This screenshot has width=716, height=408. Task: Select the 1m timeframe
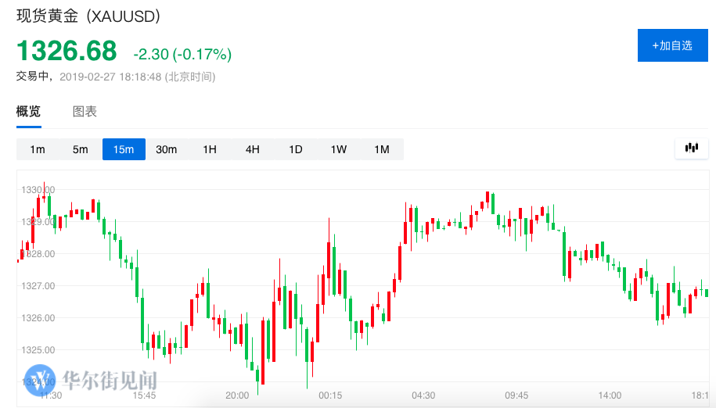pos(38,149)
